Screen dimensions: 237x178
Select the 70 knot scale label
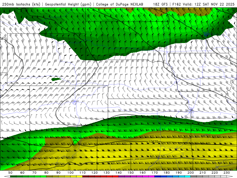34,173
